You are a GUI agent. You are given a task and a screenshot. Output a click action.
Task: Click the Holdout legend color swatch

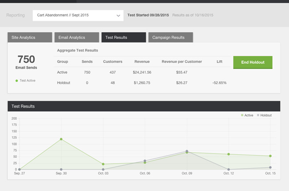pos(258,115)
